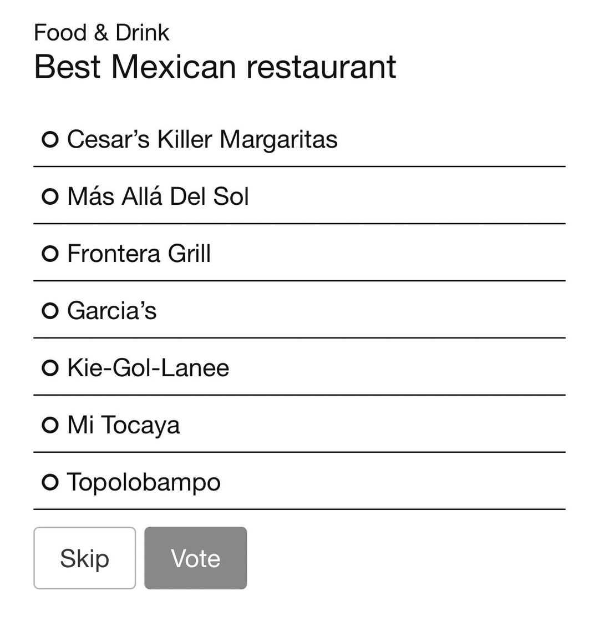Click the Mi Tocaya label text

(123, 425)
